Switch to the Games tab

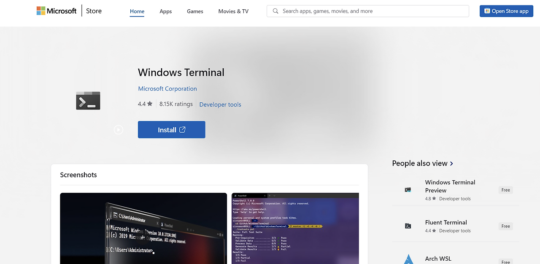click(x=195, y=11)
